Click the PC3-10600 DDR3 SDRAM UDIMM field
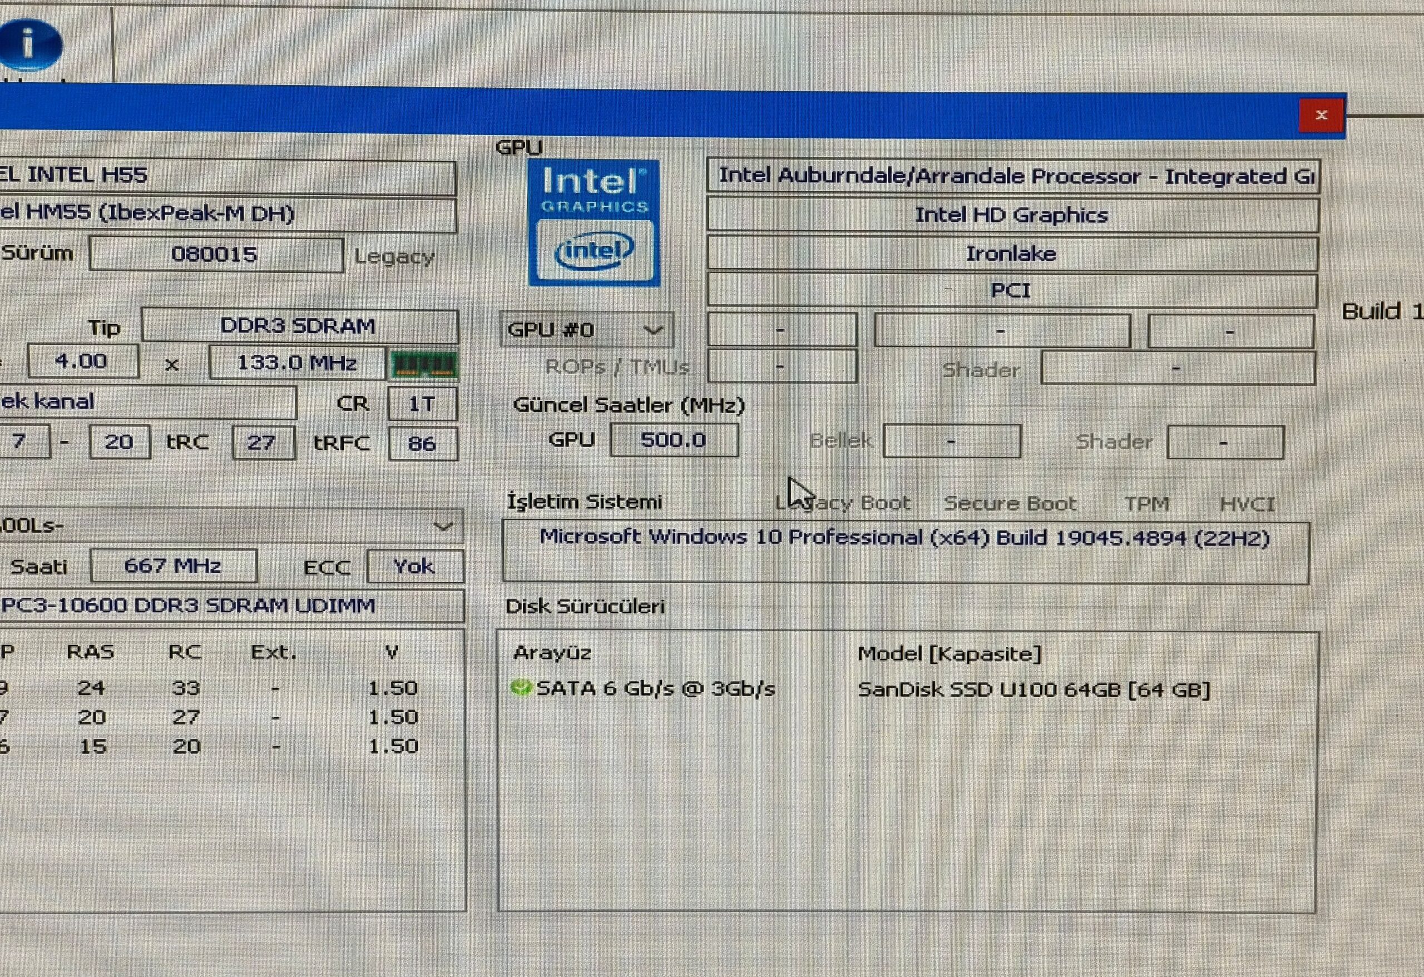 pyautogui.click(x=231, y=606)
